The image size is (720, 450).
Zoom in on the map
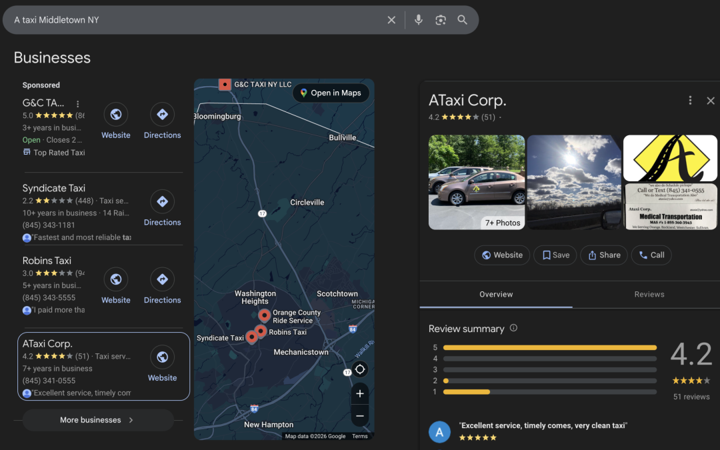coord(360,393)
